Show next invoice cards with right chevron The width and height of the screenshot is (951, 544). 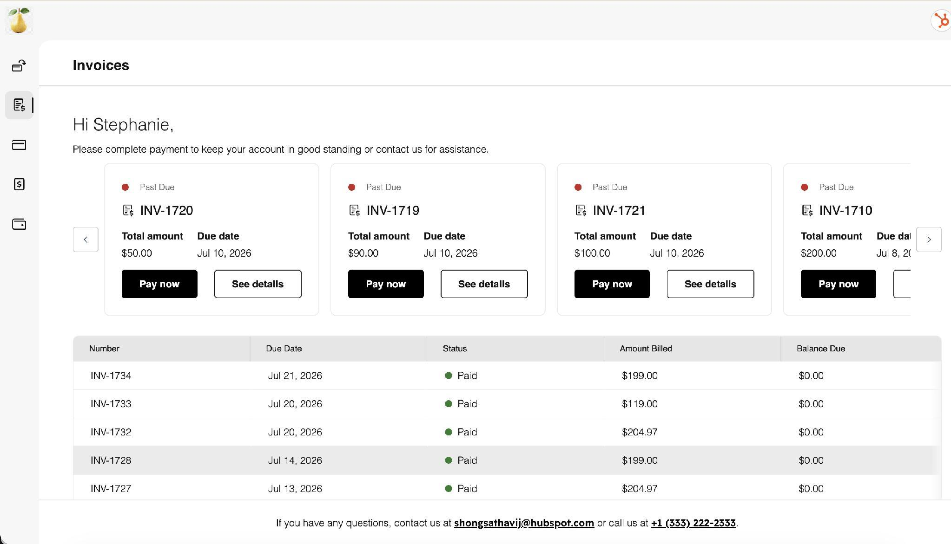929,240
